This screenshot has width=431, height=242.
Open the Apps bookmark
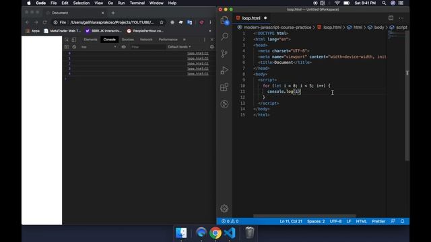click(x=33, y=31)
